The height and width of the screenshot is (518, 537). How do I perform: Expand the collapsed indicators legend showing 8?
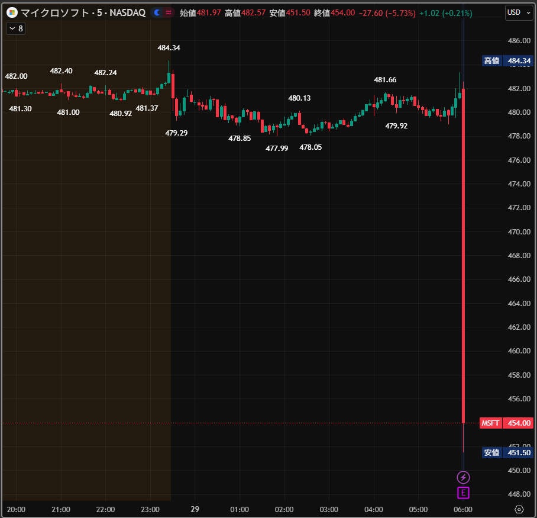click(x=16, y=28)
